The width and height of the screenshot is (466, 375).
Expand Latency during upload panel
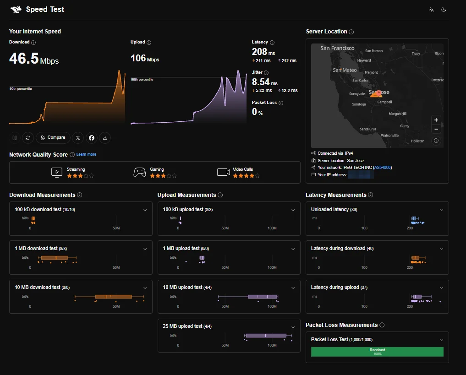point(442,288)
